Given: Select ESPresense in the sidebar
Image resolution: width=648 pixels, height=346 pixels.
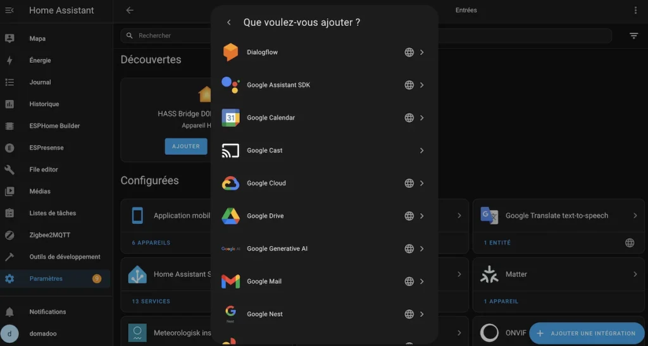Looking at the screenshot, I should tap(55, 148).
